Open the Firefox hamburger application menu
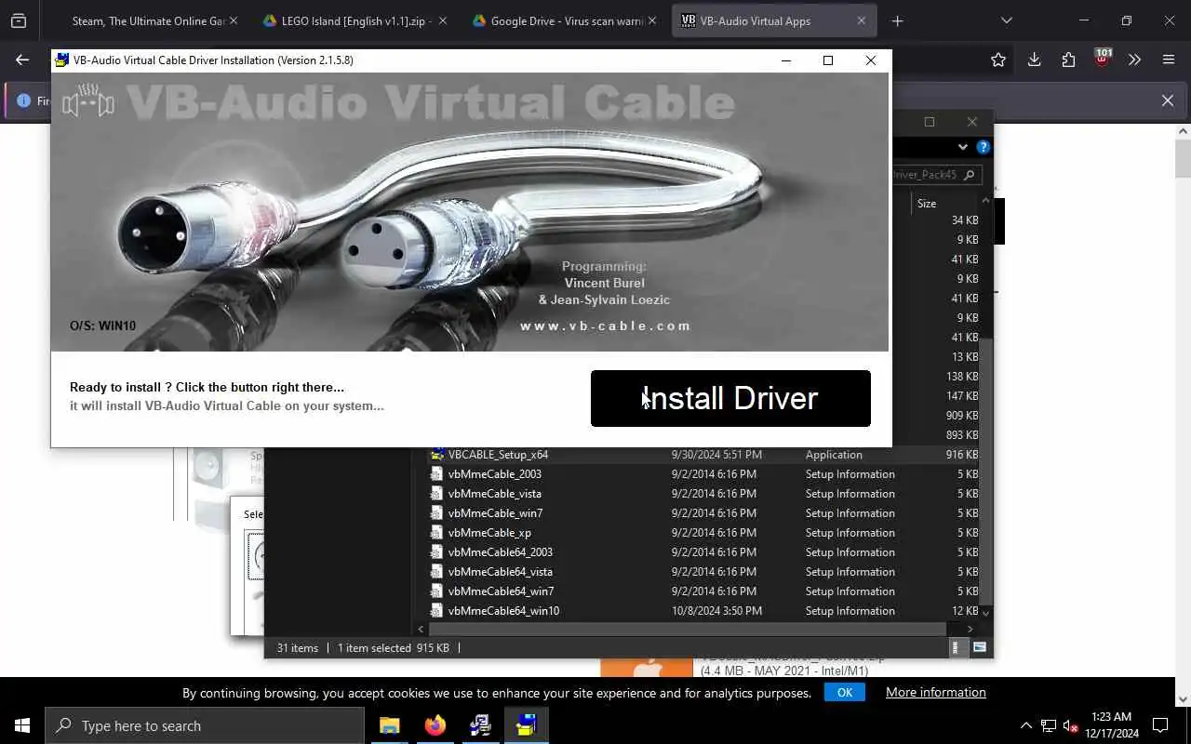1191x744 pixels. [x=1169, y=60]
